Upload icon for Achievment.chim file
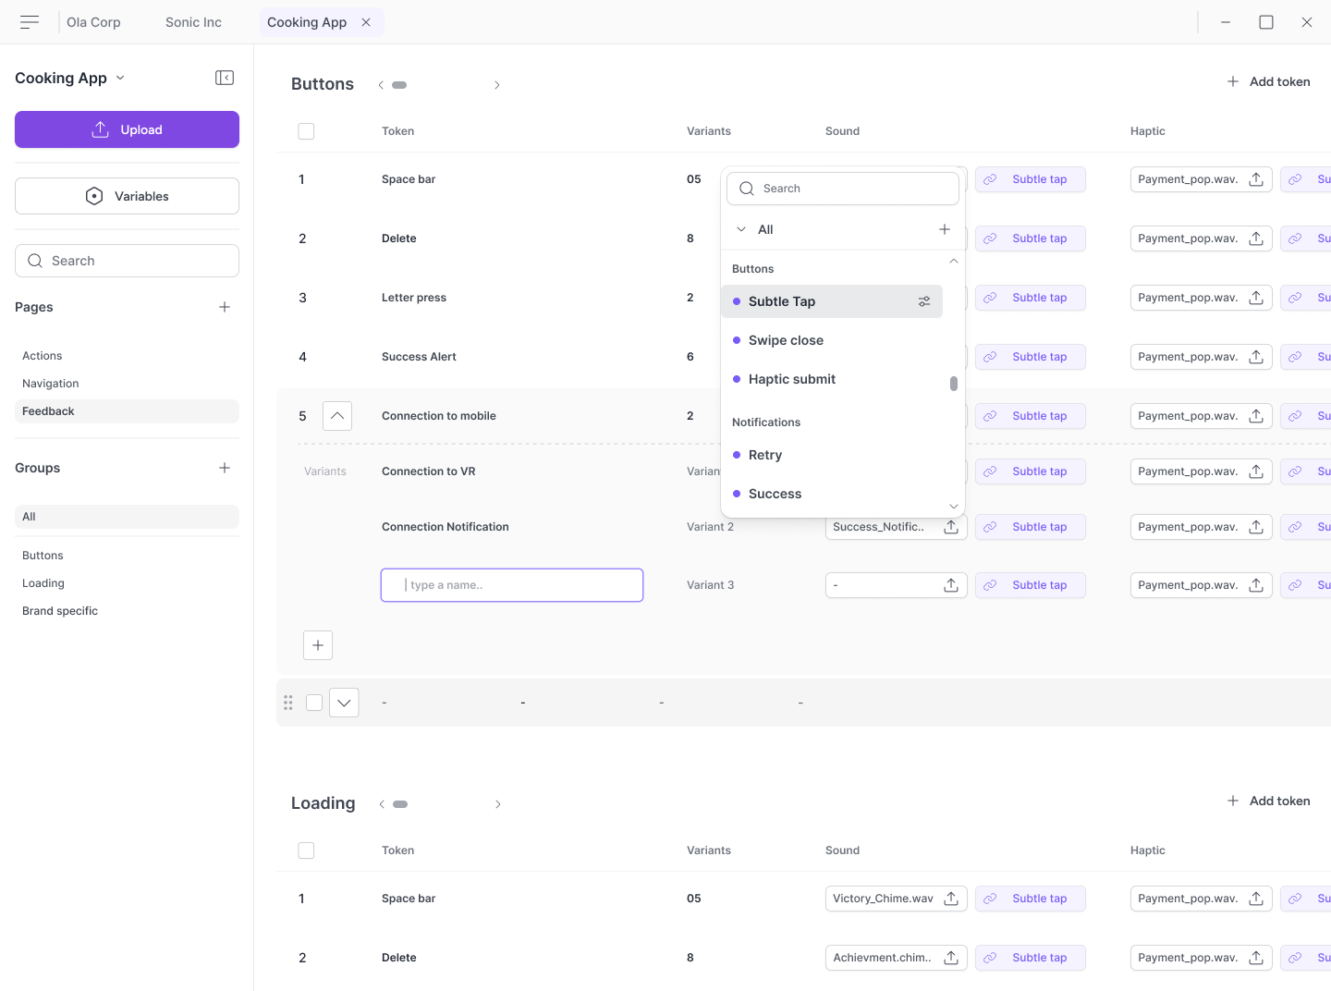This screenshot has height=991, width=1331. pyautogui.click(x=951, y=958)
